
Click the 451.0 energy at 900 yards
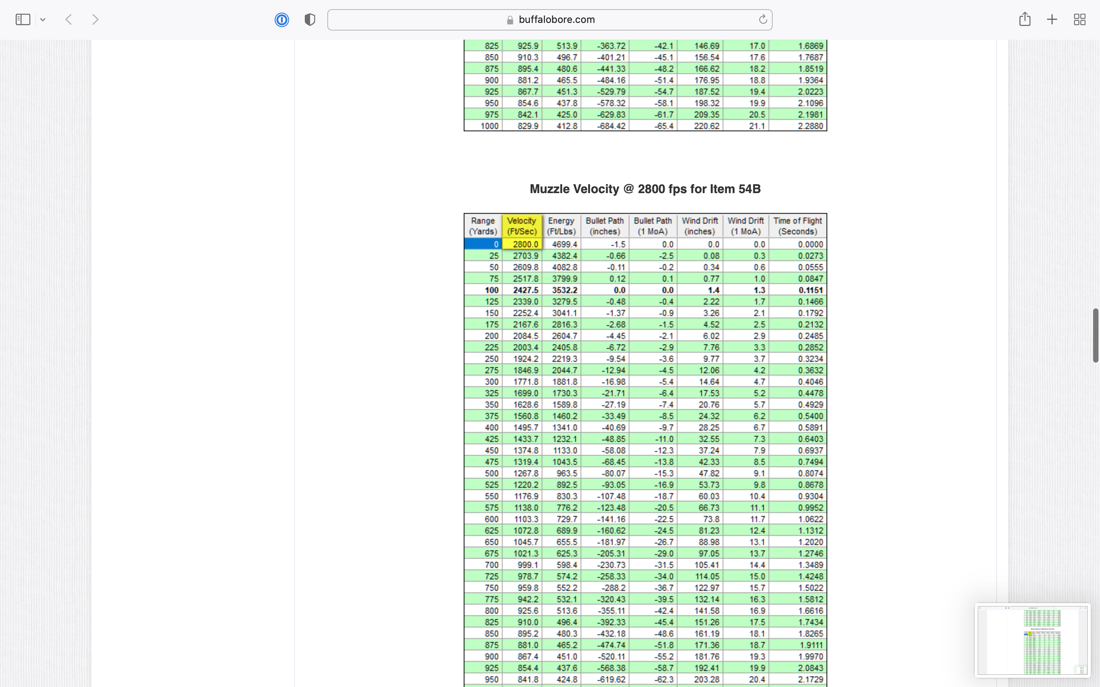561,656
